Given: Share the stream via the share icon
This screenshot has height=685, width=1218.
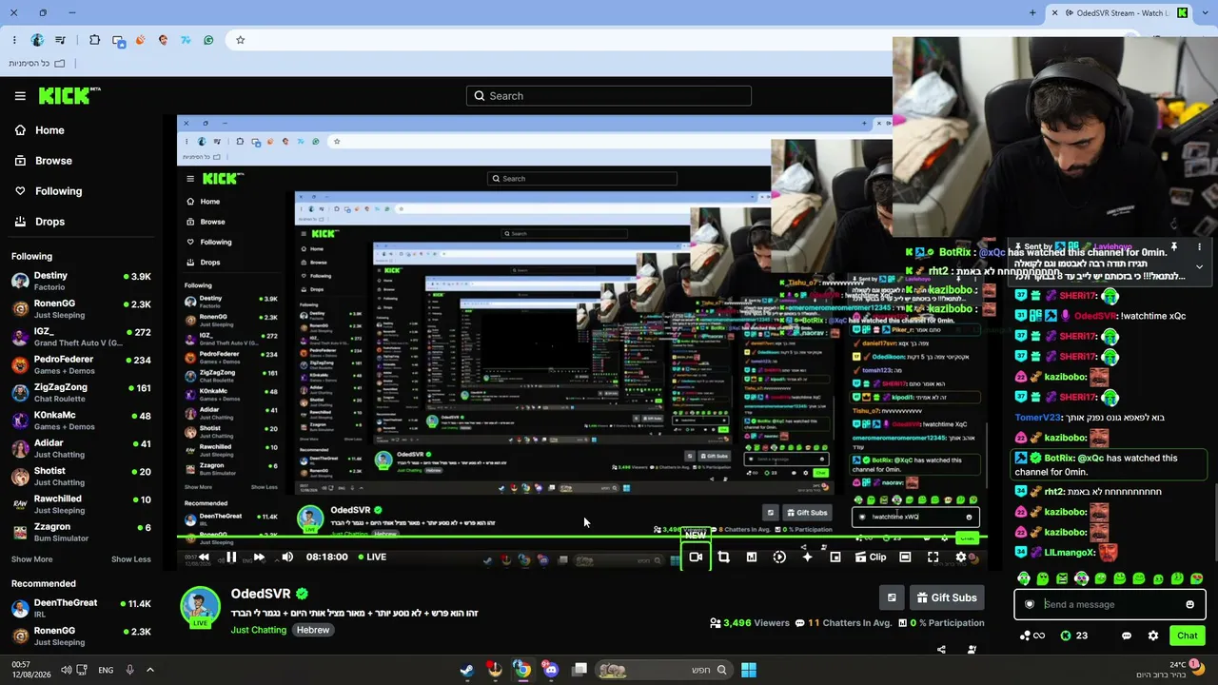Looking at the screenshot, I should (941, 650).
